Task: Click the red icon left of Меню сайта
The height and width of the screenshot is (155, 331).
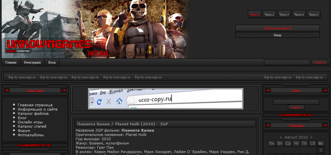Action: point(7,90)
